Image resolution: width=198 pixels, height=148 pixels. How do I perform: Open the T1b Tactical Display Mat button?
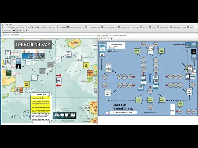coord(109,27)
